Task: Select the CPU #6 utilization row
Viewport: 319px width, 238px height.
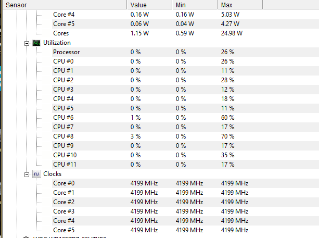Action: pos(186,118)
